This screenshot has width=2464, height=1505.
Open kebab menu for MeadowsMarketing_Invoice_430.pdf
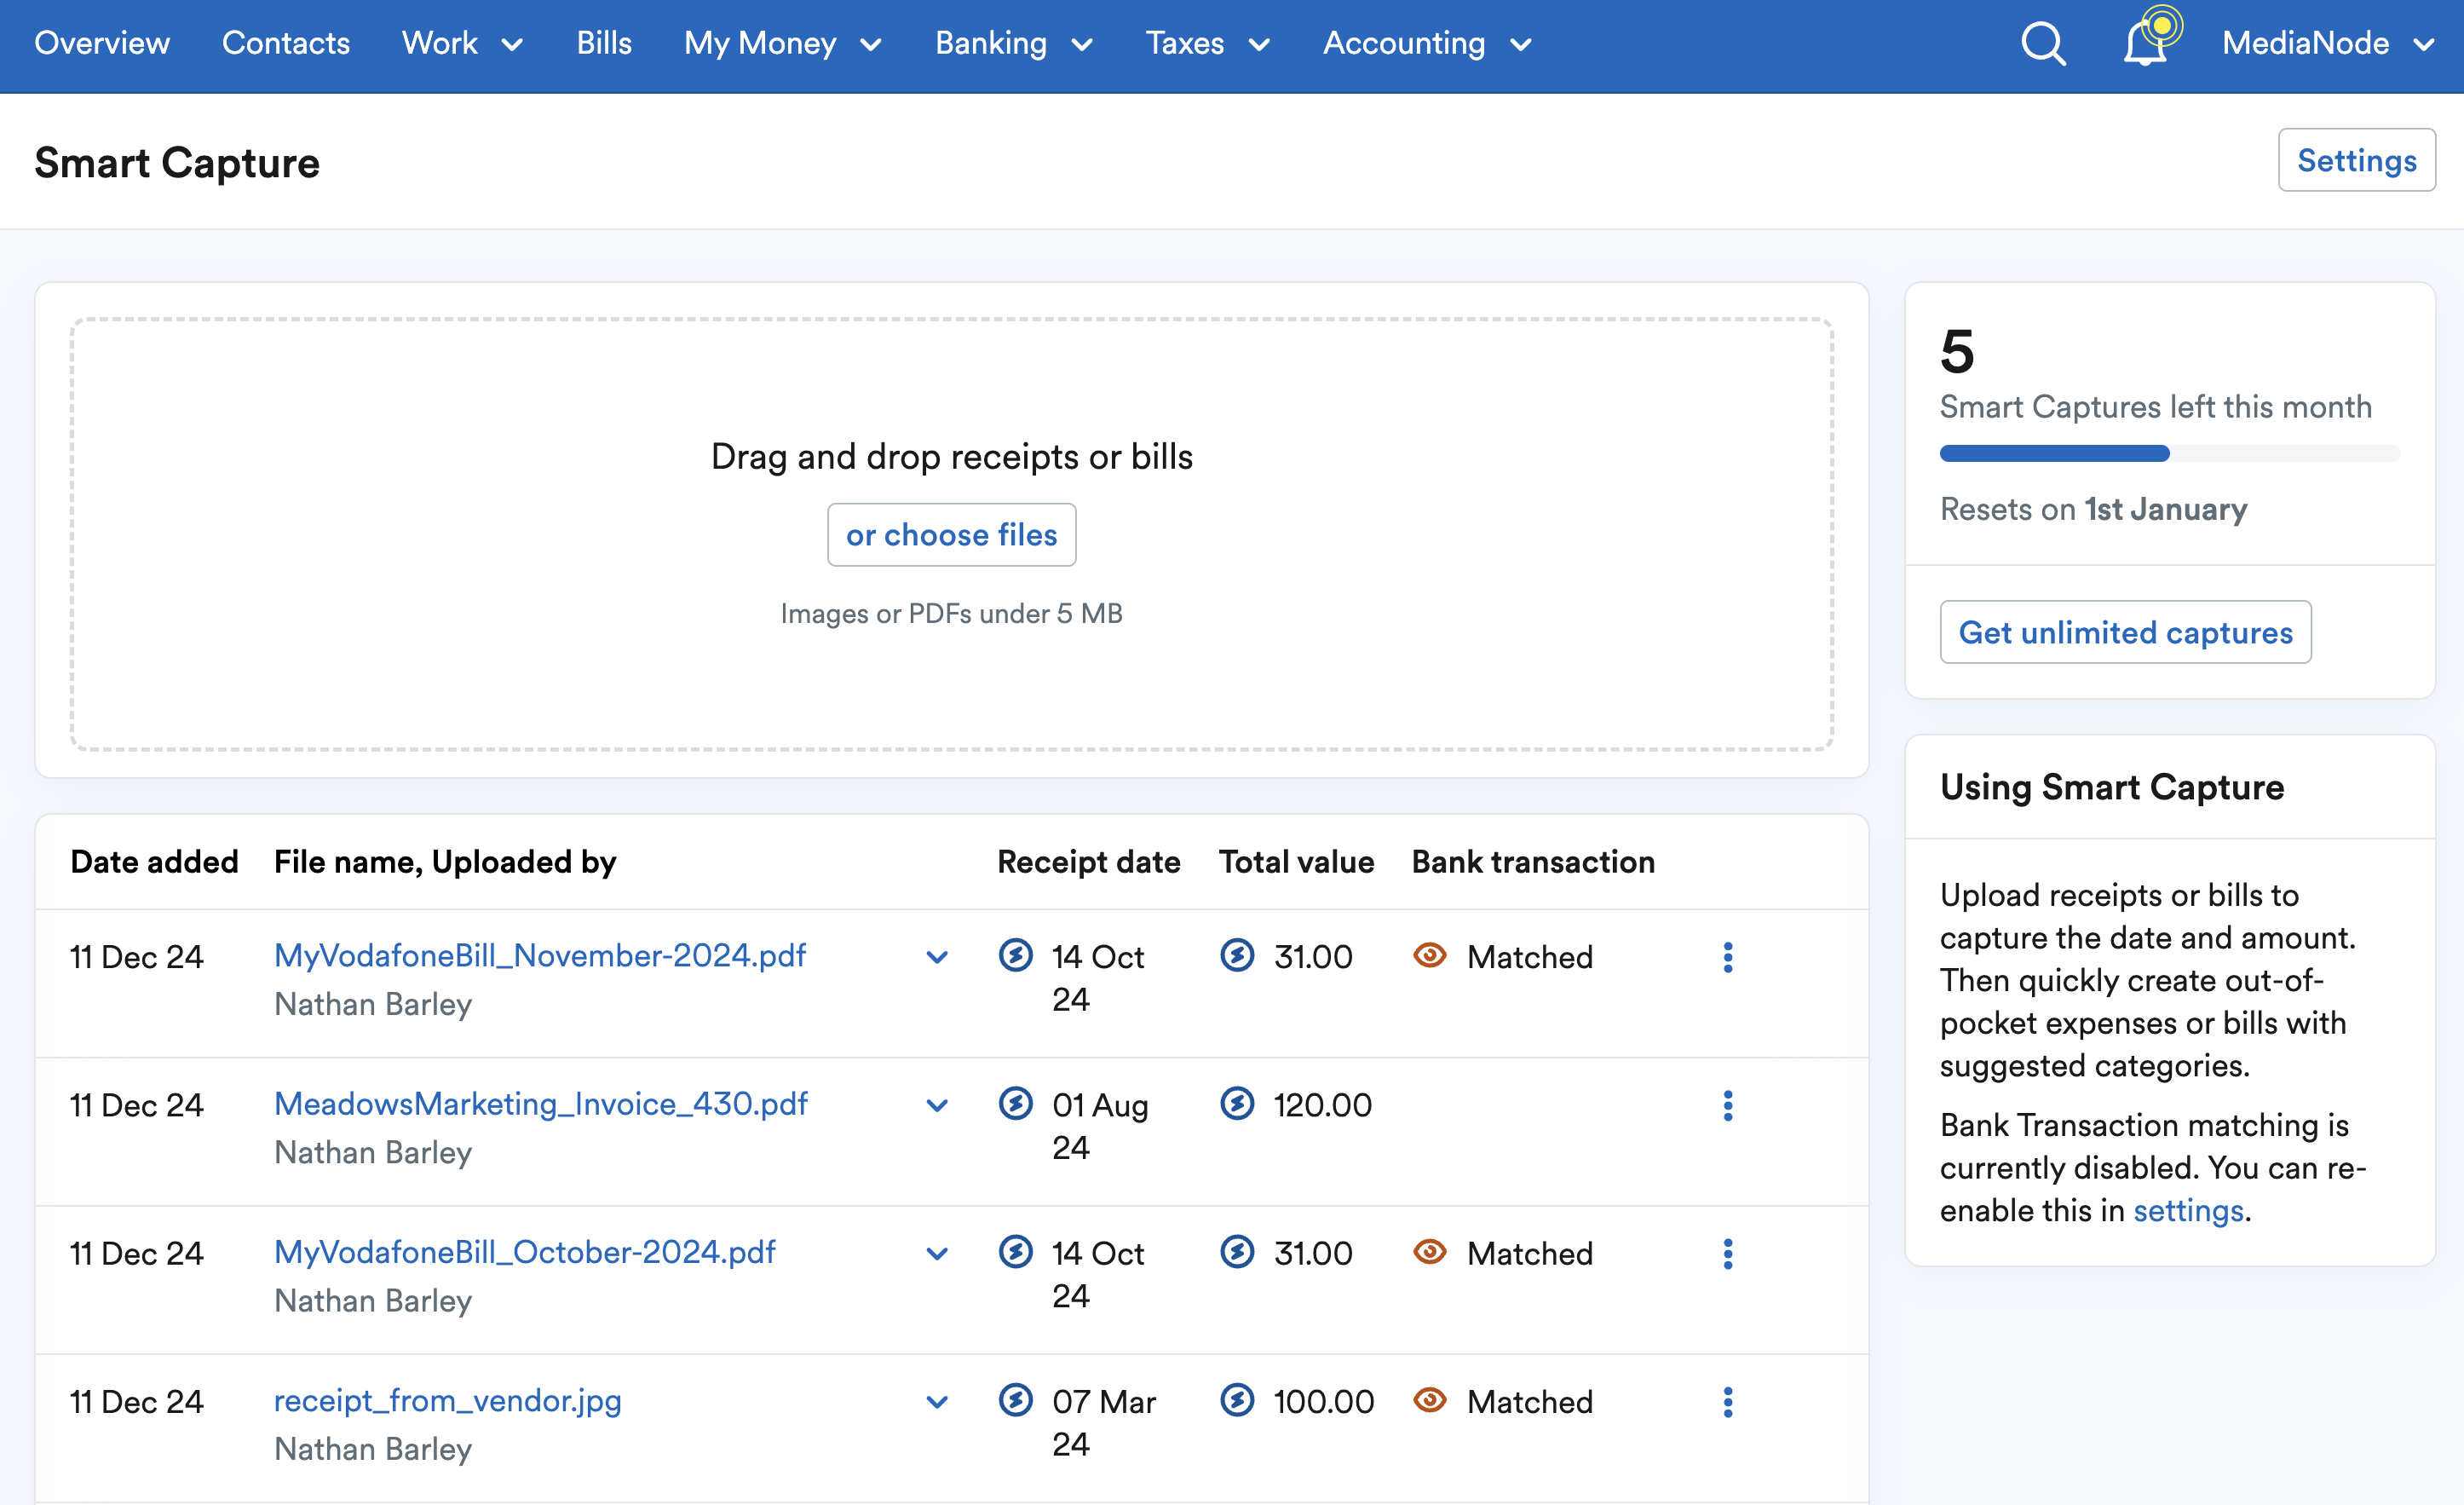pos(1727,1105)
